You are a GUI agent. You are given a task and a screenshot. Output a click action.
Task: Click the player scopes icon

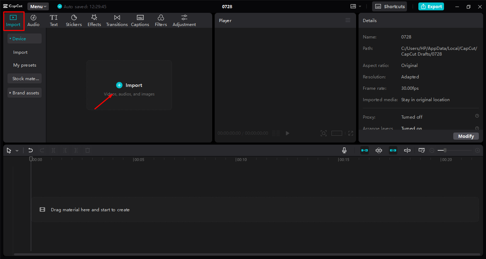[x=276, y=133]
